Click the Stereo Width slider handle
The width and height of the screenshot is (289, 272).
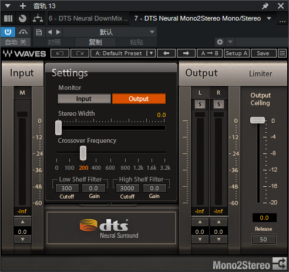58,127
